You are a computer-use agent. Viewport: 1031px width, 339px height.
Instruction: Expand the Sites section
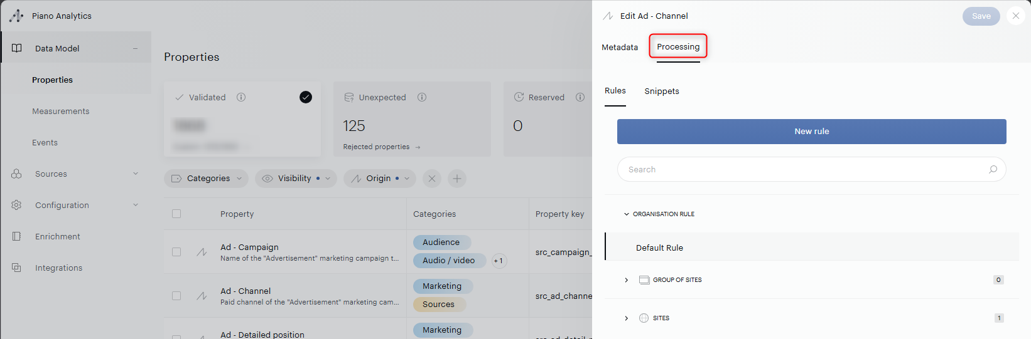tap(626, 318)
